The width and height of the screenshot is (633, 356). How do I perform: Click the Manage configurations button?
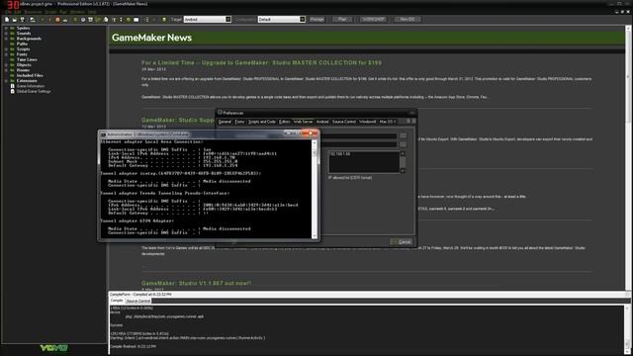click(316, 20)
